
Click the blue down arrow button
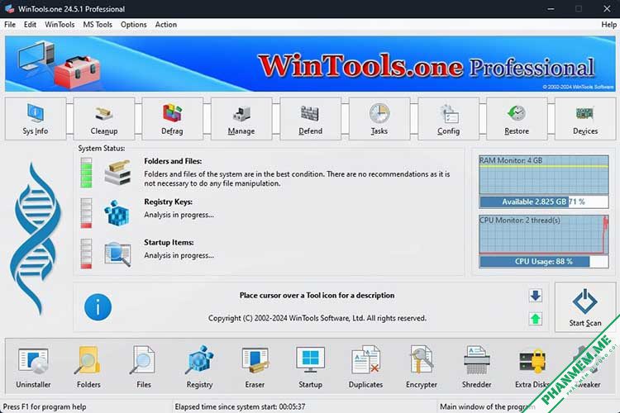coord(536,296)
